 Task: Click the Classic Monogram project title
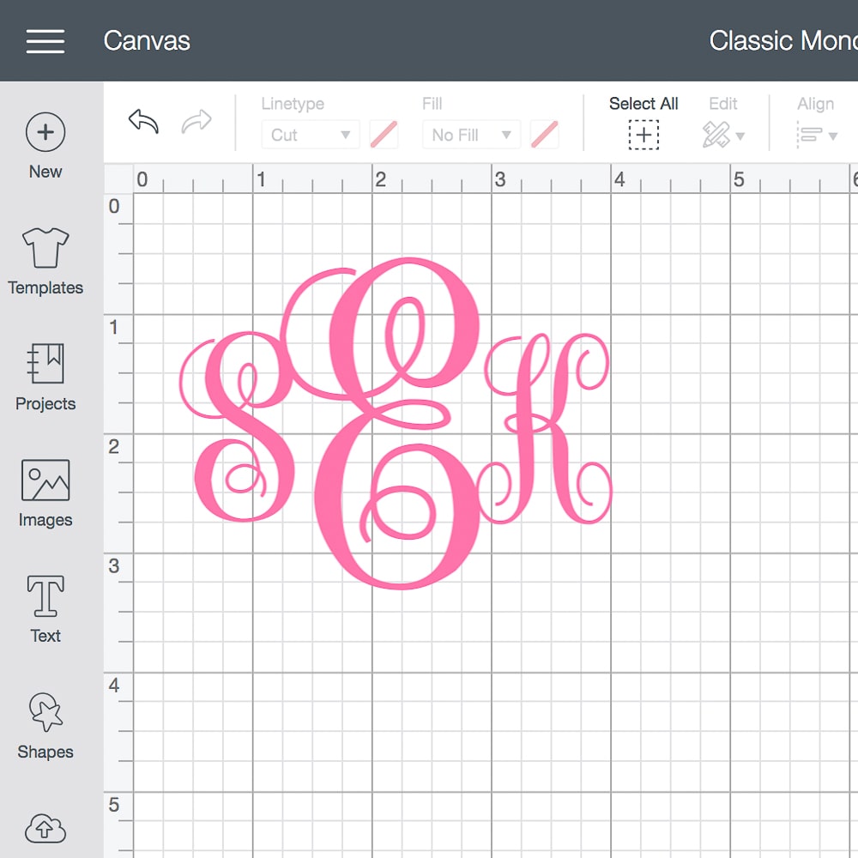click(782, 41)
